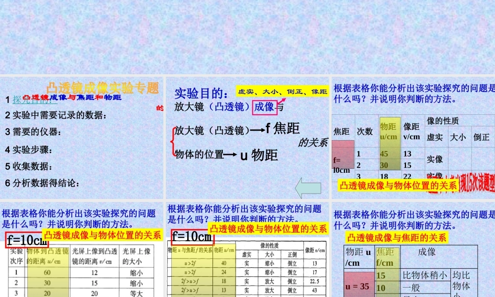The height and width of the screenshot is (297, 495).
Task: Click the 等大 cell
Action: 137,293
